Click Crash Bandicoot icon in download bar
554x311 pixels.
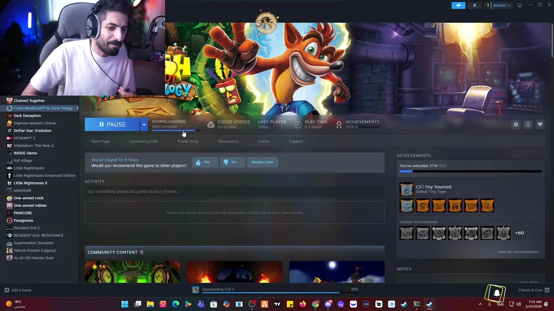pos(195,289)
